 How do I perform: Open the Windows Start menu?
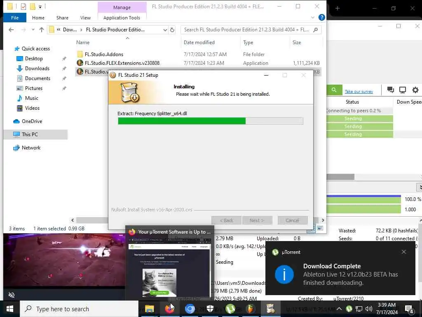point(10,309)
